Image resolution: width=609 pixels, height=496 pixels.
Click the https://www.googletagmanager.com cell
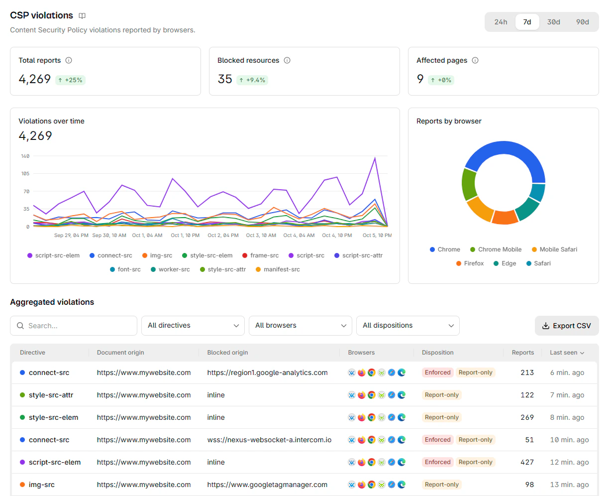267,485
